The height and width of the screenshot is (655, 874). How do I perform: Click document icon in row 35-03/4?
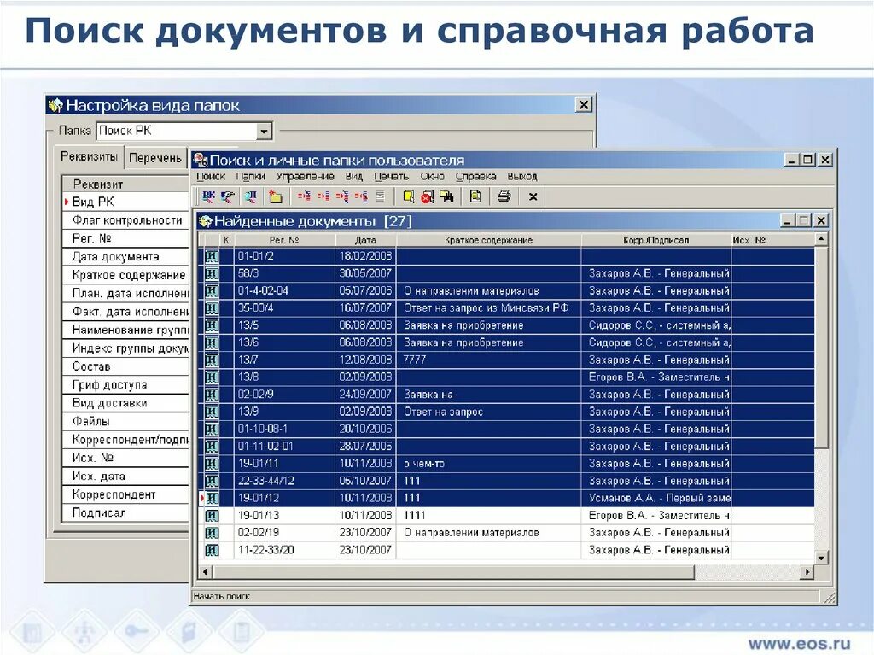pos(212,308)
